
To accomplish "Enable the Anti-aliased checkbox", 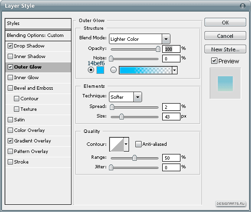I will tap(138, 144).
